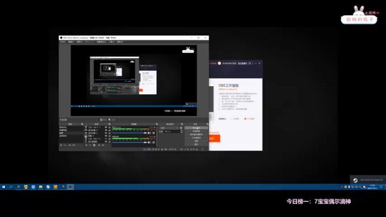This screenshot has height=217, width=386.
Task: Click the 停止推流 button in controls
Action: click(196, 128)
